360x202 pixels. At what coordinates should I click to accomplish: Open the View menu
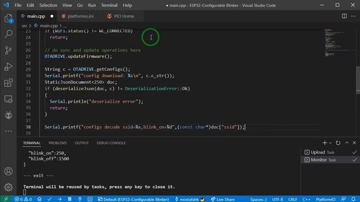click(67, 5)
